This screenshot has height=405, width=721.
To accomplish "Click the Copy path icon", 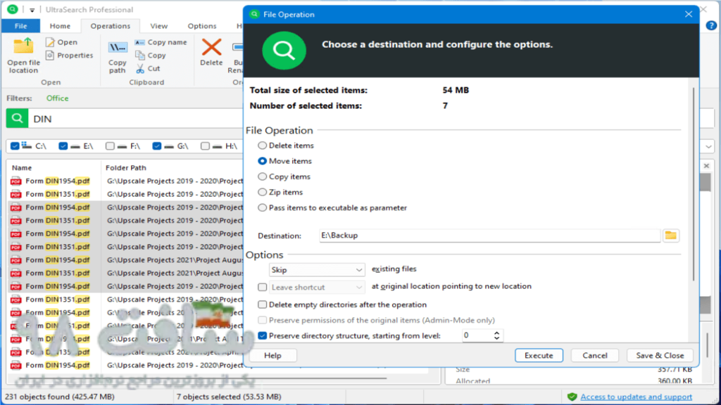I will click(118, 47).
